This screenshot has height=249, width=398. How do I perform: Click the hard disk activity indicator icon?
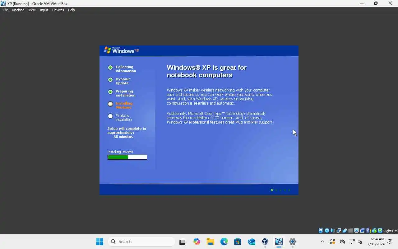click(x=321, y=231)
